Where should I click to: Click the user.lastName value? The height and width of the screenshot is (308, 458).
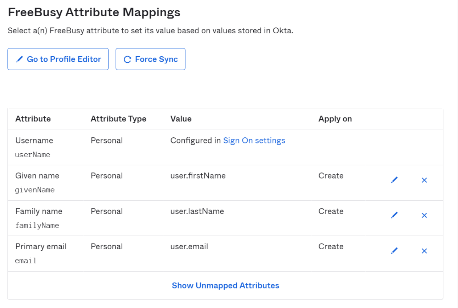coord(197,211)
